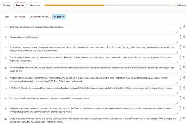Delete step 1 'Discharge of relevant pre-commencement conditions'
186x124 pixels.
coord(184,26)
